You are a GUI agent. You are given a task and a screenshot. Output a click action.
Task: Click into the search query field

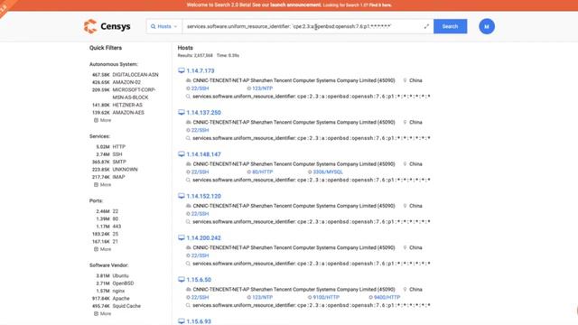click(303, 26)
